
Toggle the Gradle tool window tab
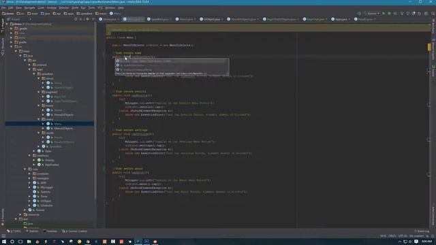coord(433,71)
